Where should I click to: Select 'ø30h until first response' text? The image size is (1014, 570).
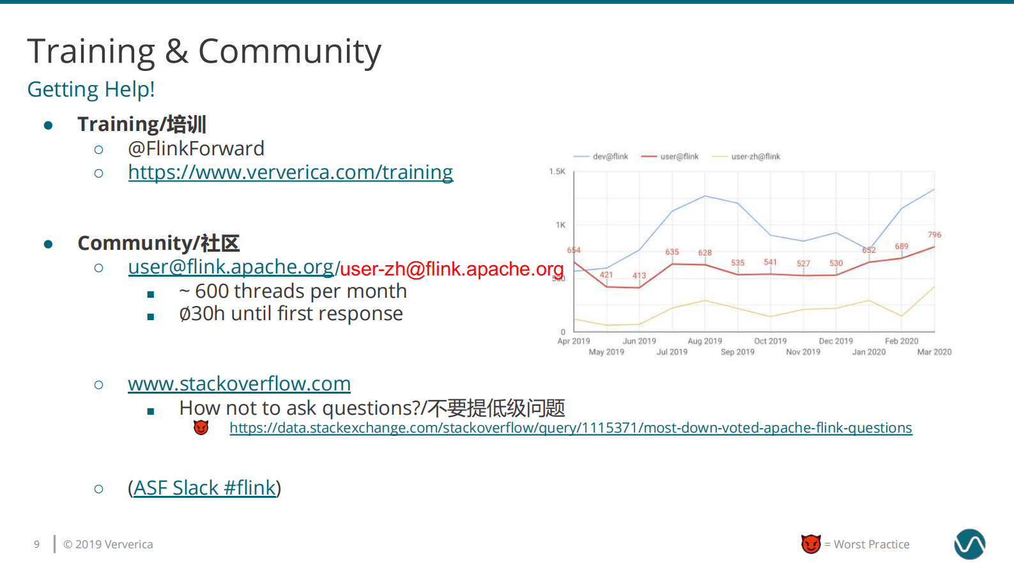pos(291,314)
